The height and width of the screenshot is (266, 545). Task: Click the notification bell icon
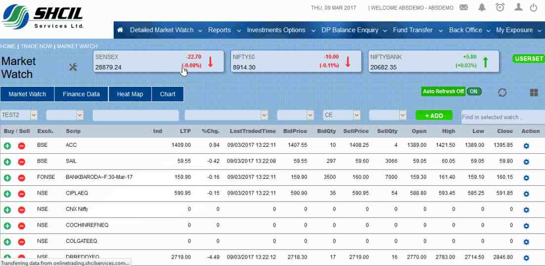[482, 7]
